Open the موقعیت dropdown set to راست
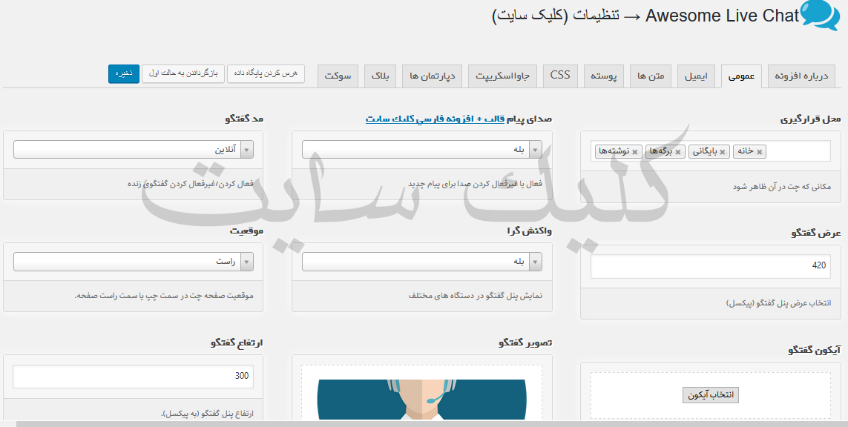The width and height of the screenshot is (848, 427). tap(134, 262)
